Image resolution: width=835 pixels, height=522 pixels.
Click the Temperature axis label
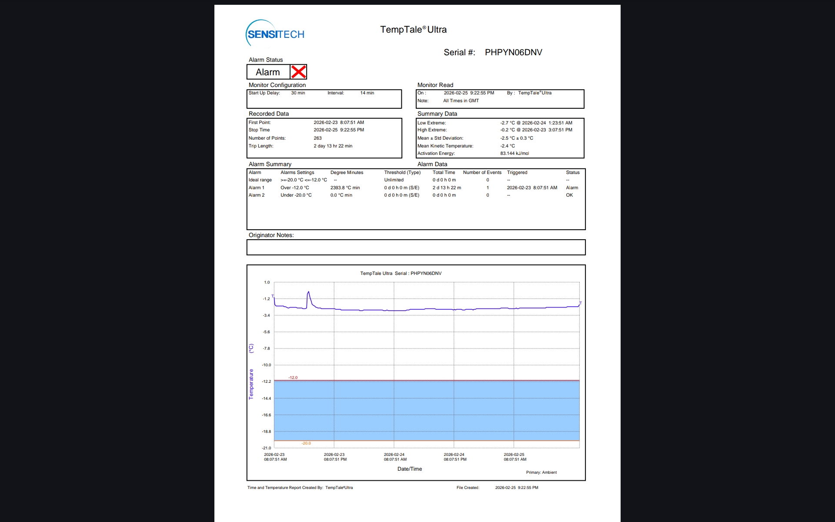coord(251,384)
